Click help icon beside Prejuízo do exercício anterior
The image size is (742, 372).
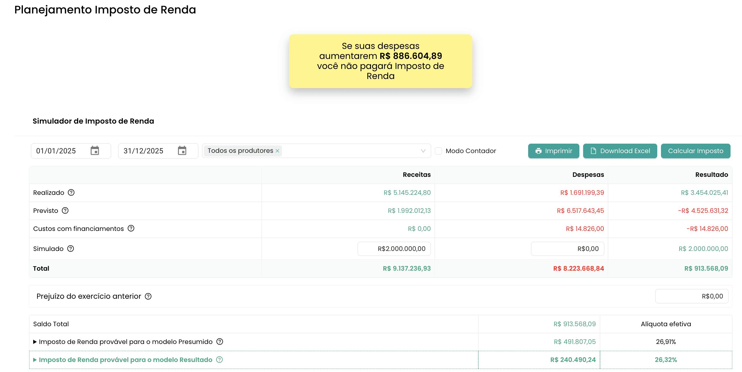(x=148, y=296)
